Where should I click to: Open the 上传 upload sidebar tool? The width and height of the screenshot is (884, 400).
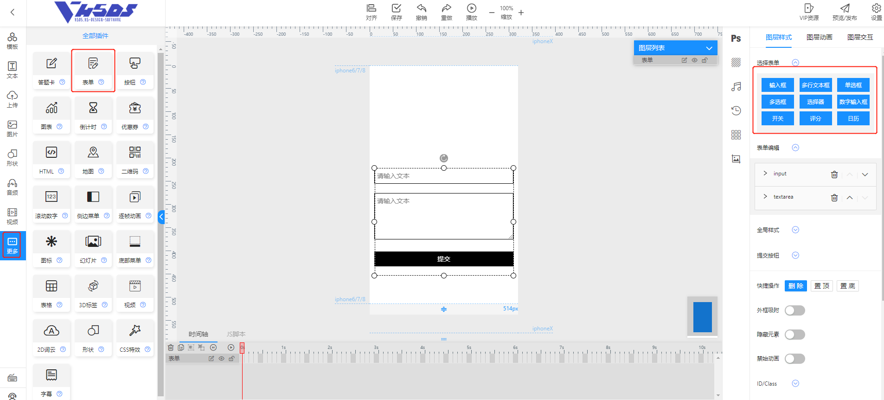click(13, 99)
